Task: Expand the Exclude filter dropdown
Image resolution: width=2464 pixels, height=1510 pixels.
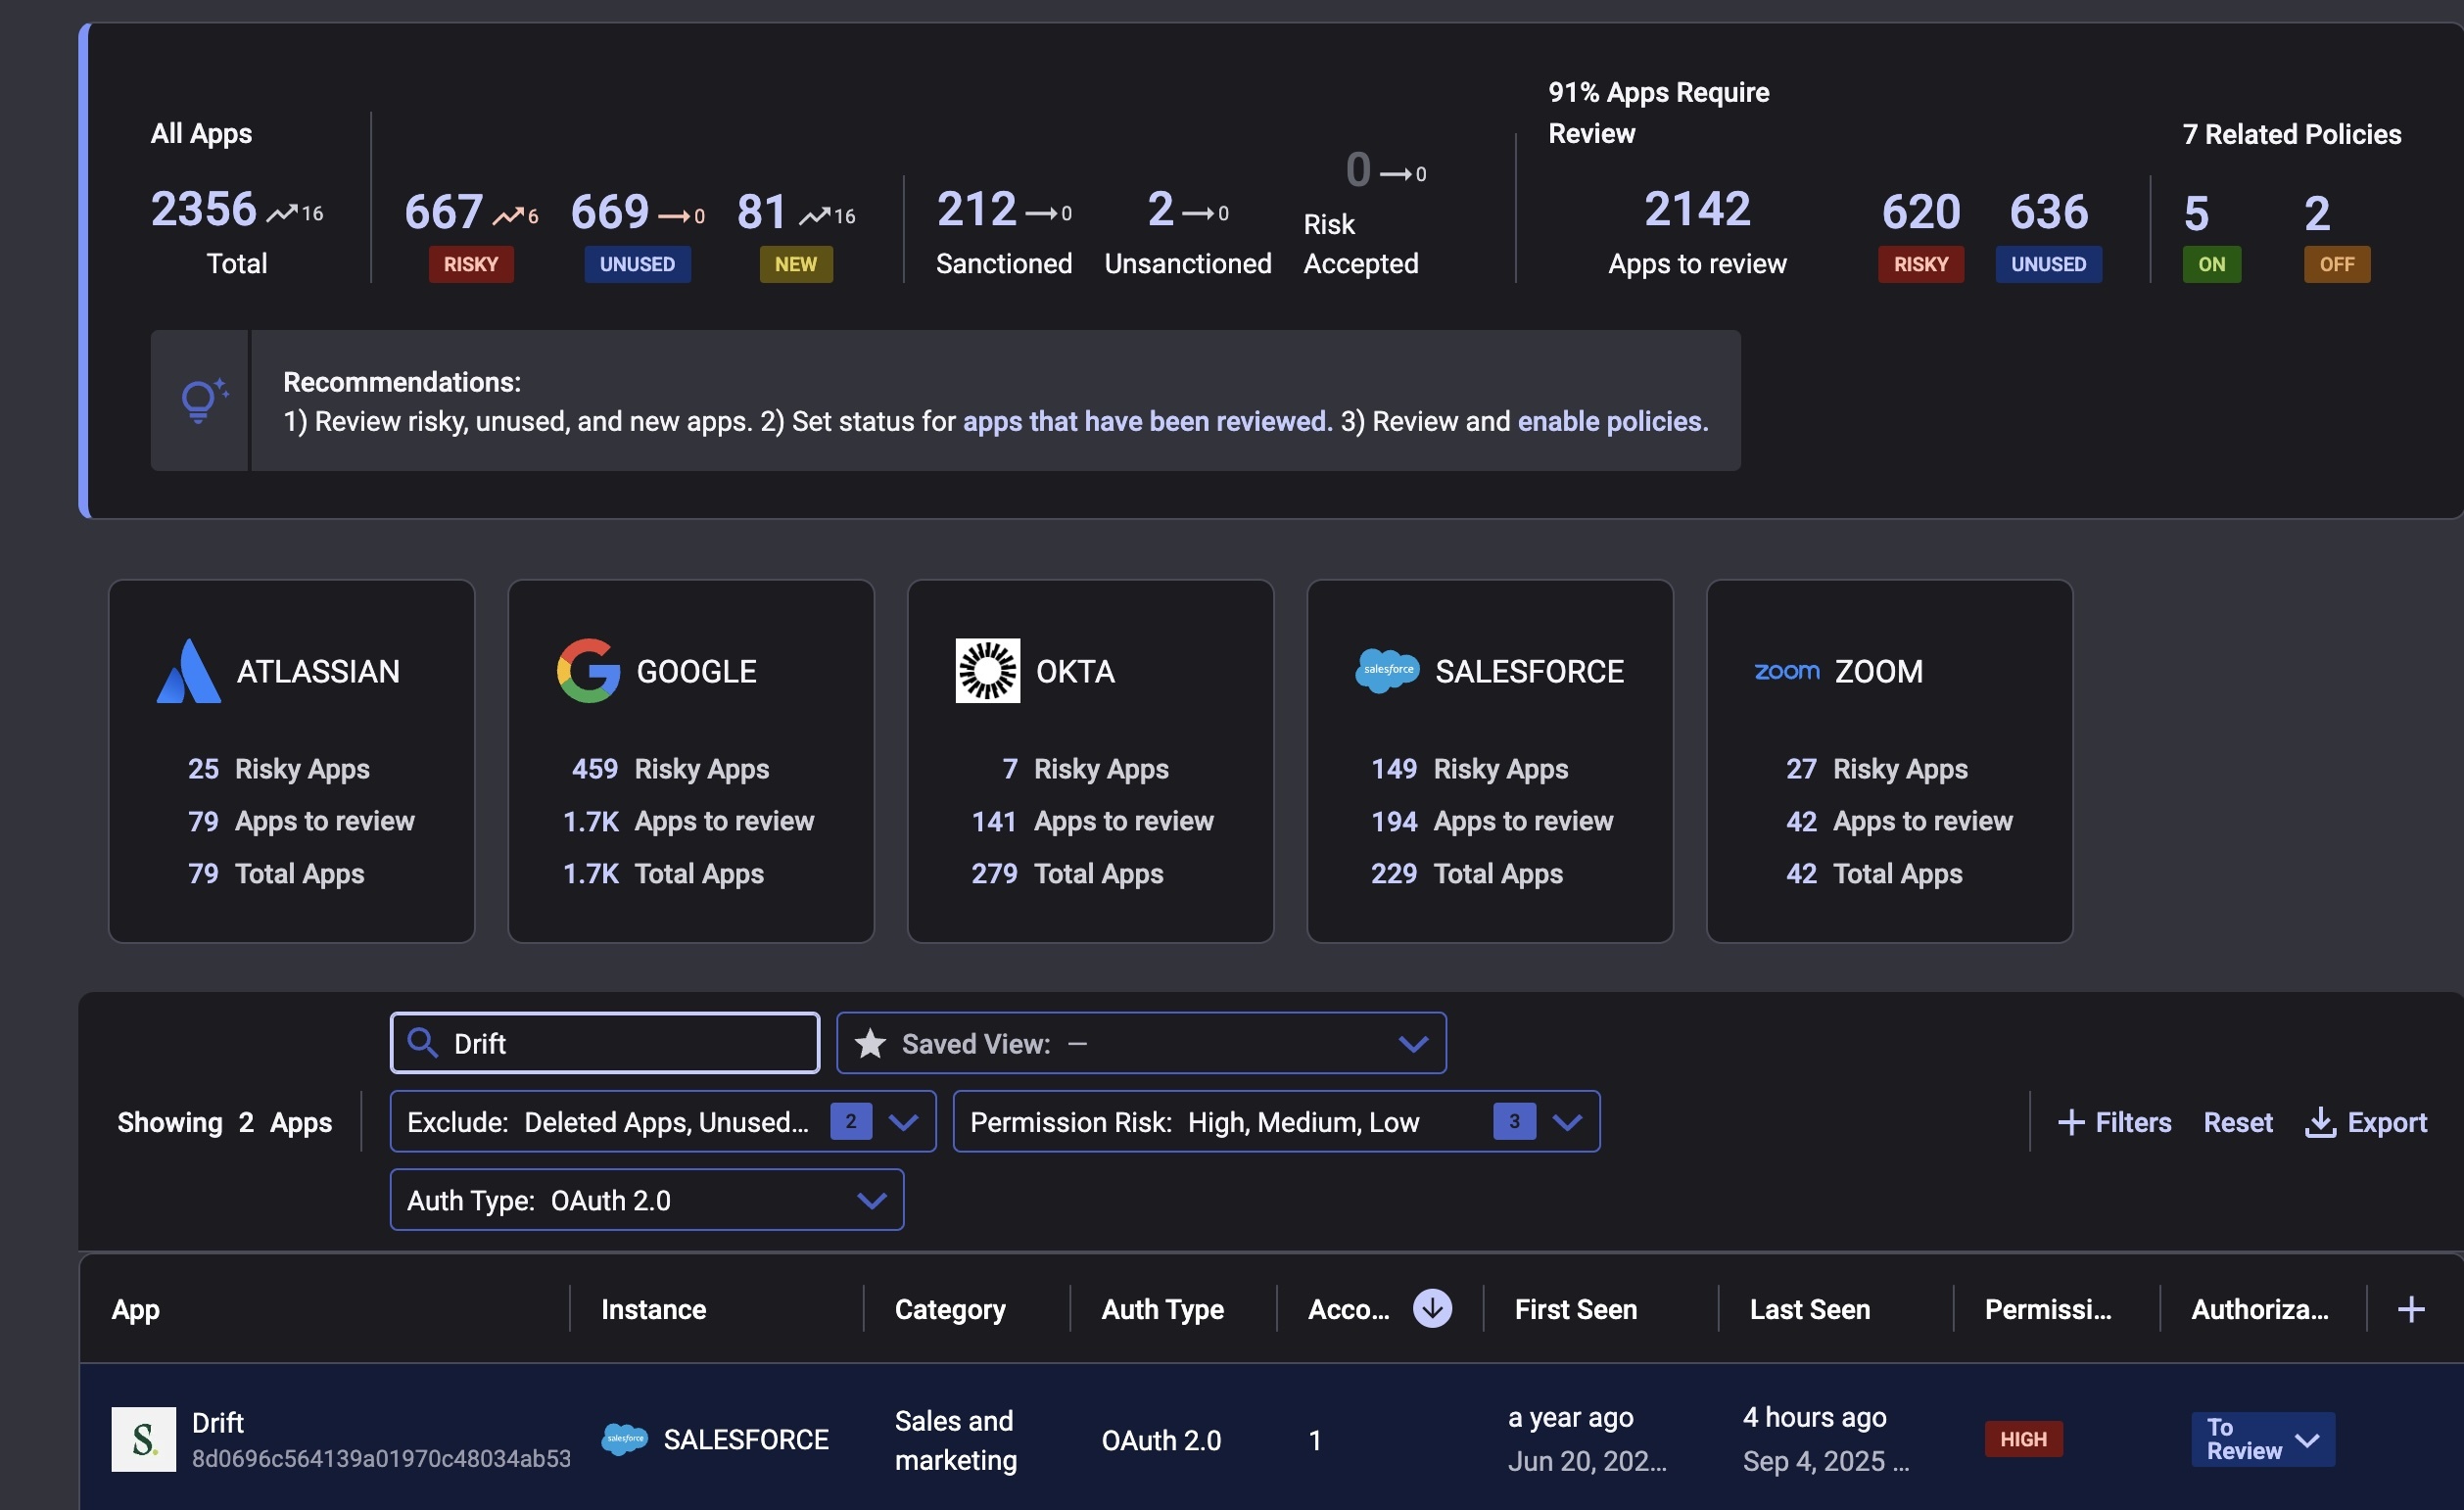Action: [x=662, y=1121]
